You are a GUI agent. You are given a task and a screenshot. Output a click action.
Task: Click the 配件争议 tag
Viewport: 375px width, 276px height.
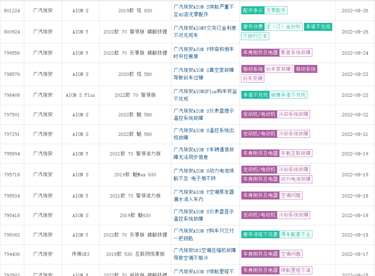tap(253, 10)
